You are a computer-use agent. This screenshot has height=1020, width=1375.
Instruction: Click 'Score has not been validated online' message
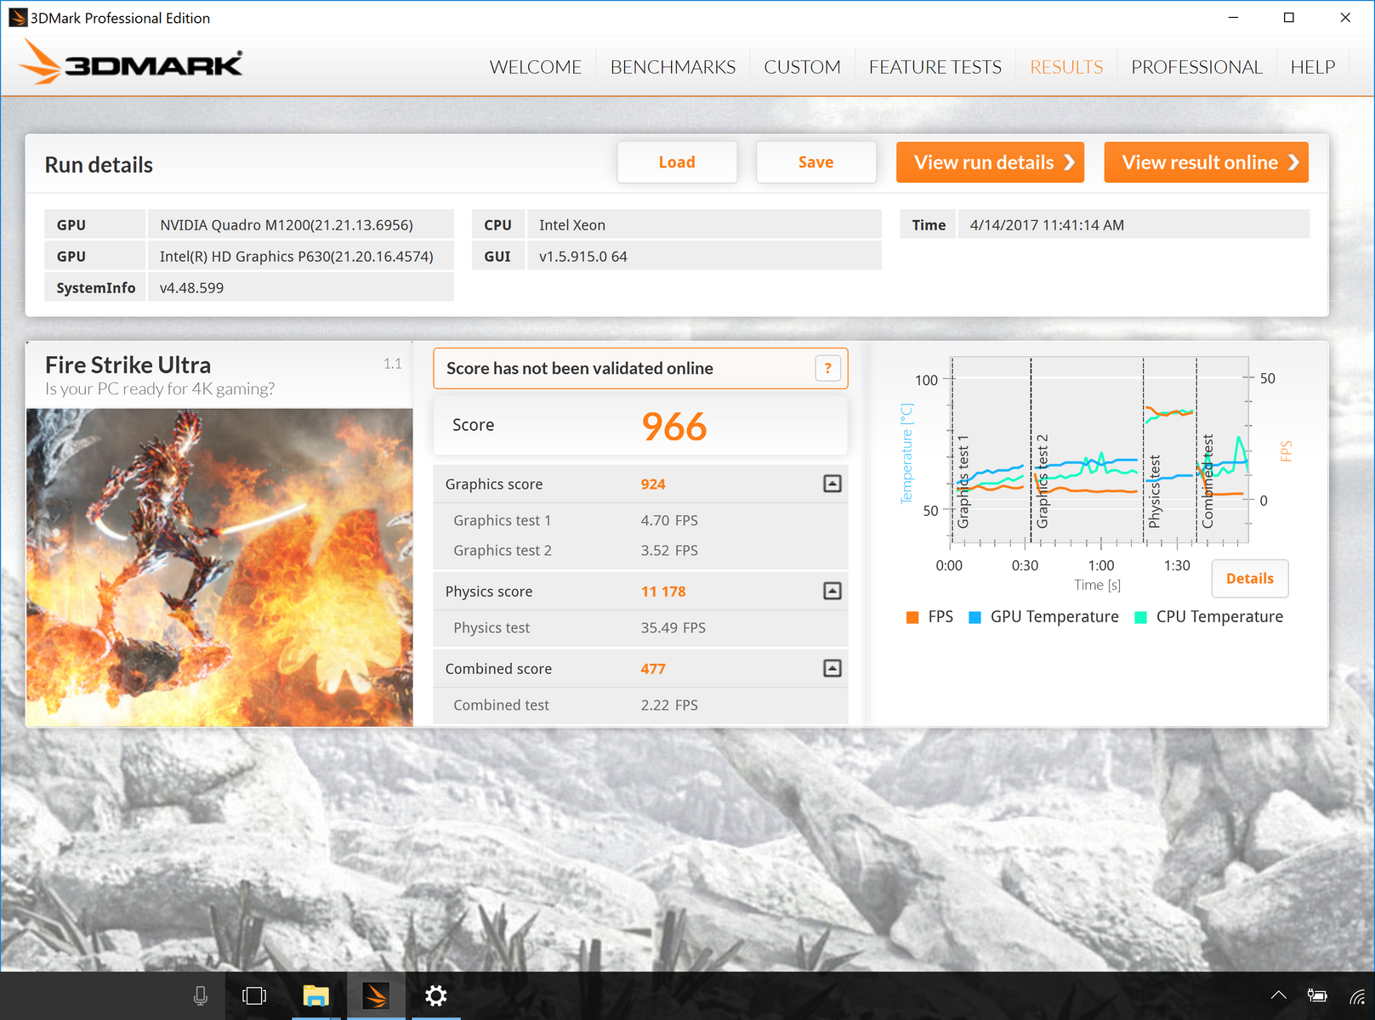point(580,368)
